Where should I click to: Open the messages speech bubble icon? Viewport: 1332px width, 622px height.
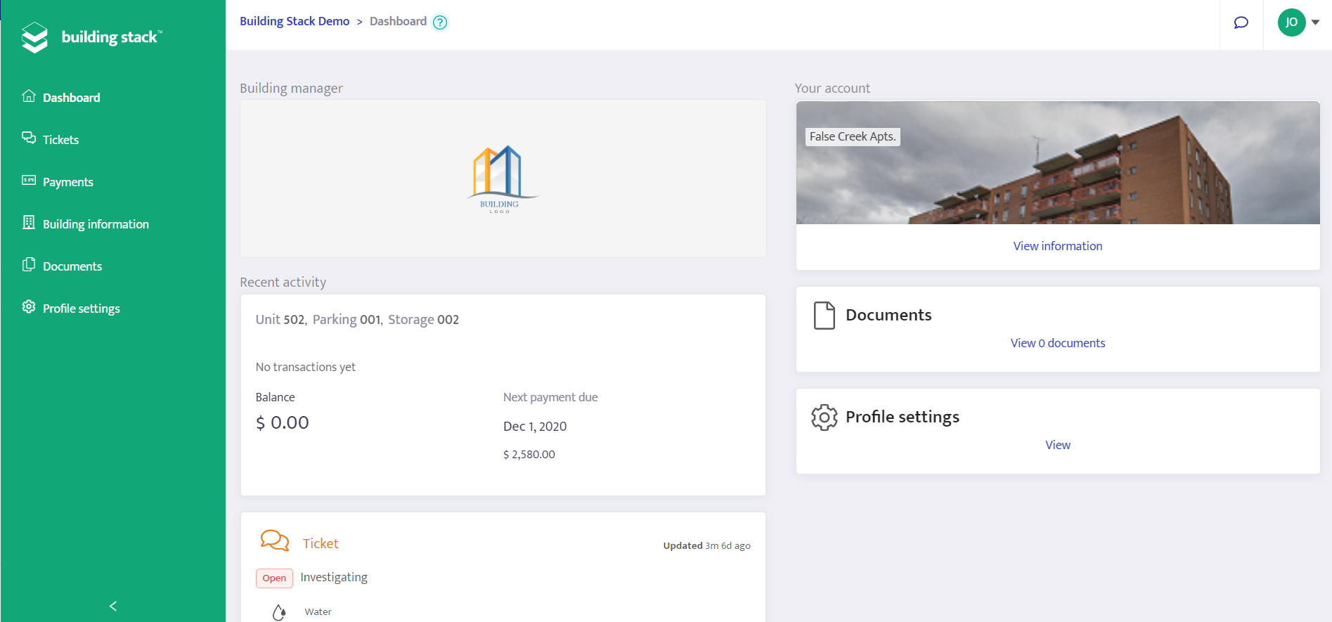1241,22
